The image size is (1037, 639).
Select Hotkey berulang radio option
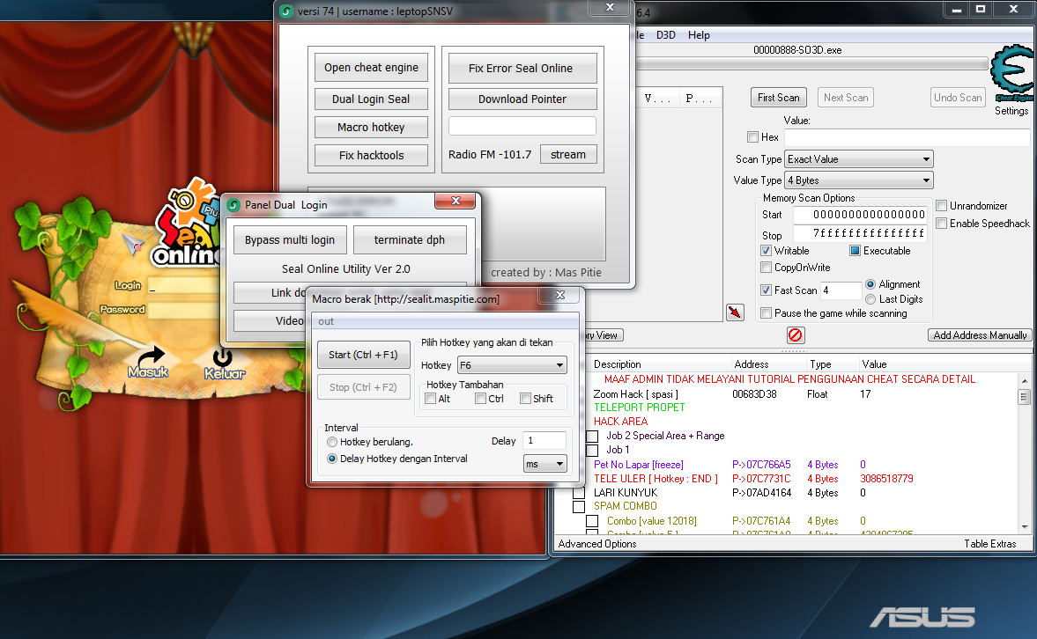point(332,442)
